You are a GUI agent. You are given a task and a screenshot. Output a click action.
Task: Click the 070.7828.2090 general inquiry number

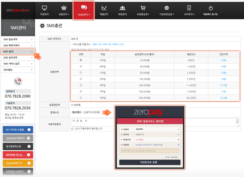[x=18, y=96]
